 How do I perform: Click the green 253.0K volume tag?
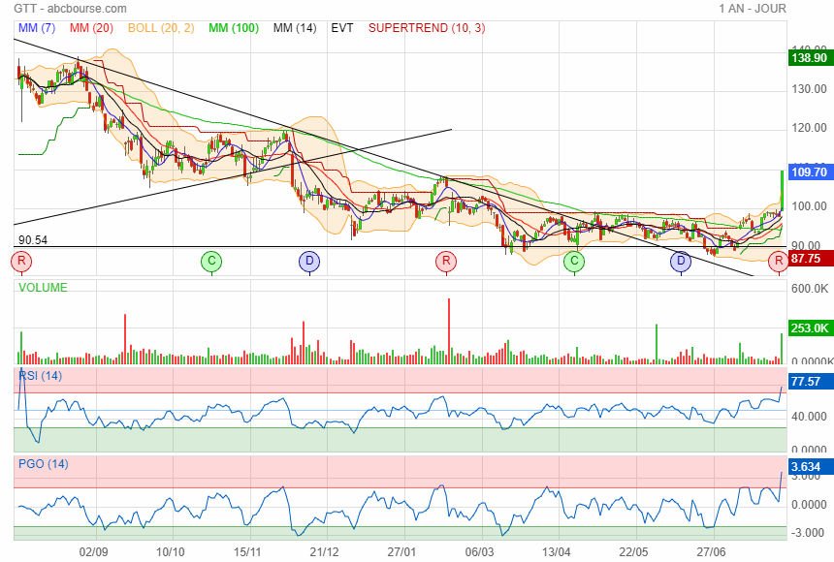tap(810, 328)
